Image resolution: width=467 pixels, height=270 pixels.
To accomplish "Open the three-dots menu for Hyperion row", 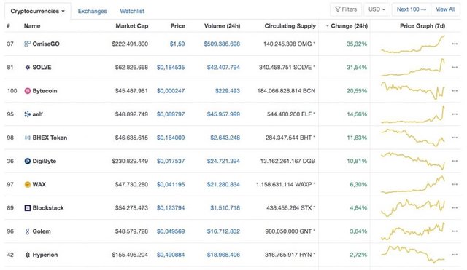I will [x=455, y=255].
